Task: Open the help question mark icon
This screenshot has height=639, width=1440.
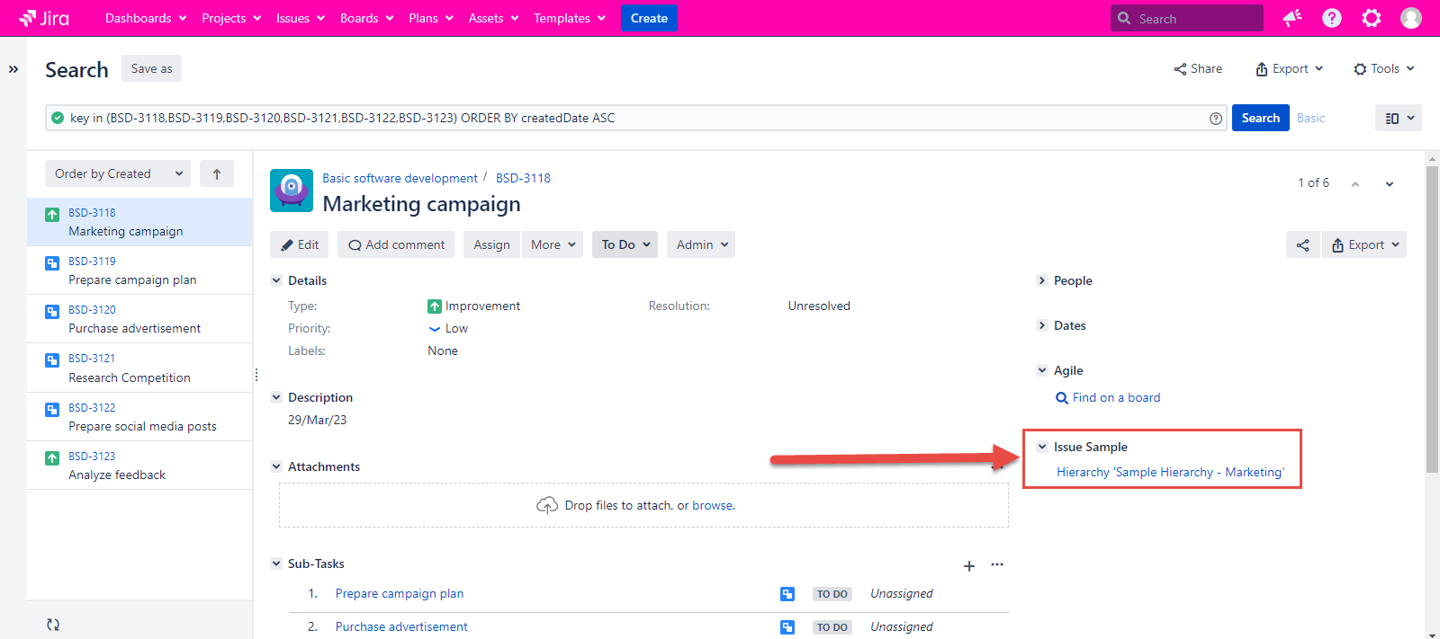Action: point(1332,18)
